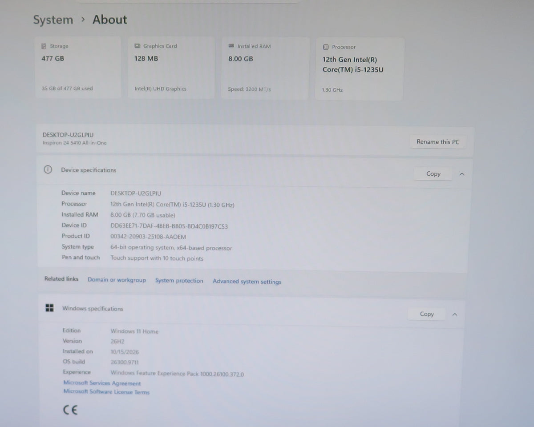Click the Edition value 'Windows 11 Home'

coord(134,331)
